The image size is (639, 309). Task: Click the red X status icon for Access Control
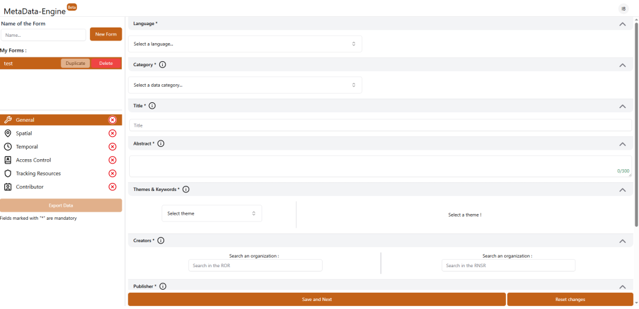point(112,160)
